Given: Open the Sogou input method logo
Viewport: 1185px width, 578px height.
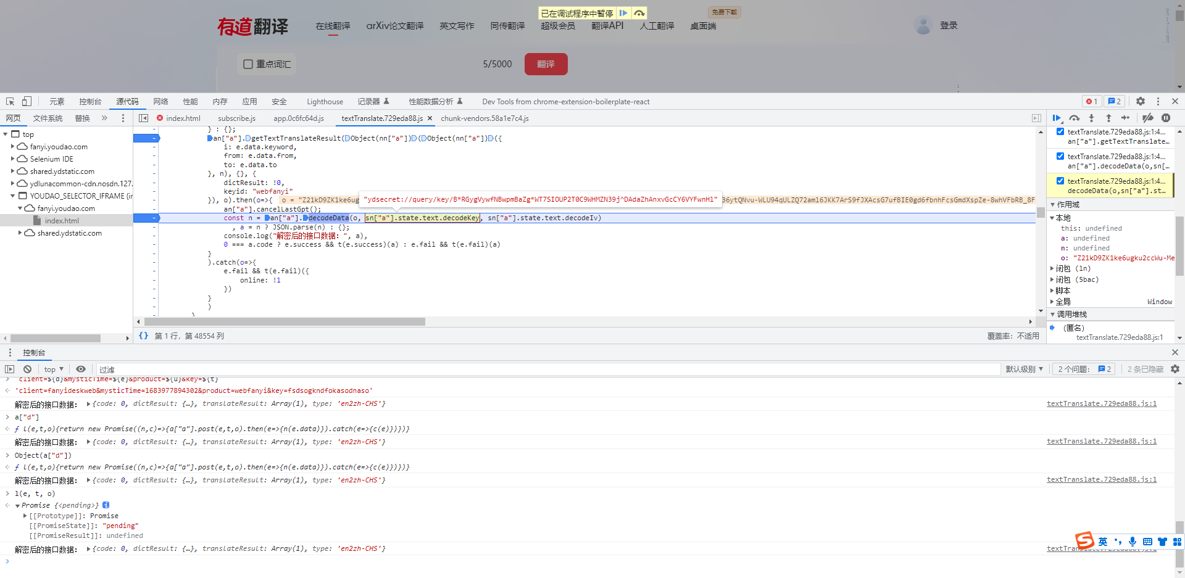Looking at the screenshot, I should click(1084, 541).
